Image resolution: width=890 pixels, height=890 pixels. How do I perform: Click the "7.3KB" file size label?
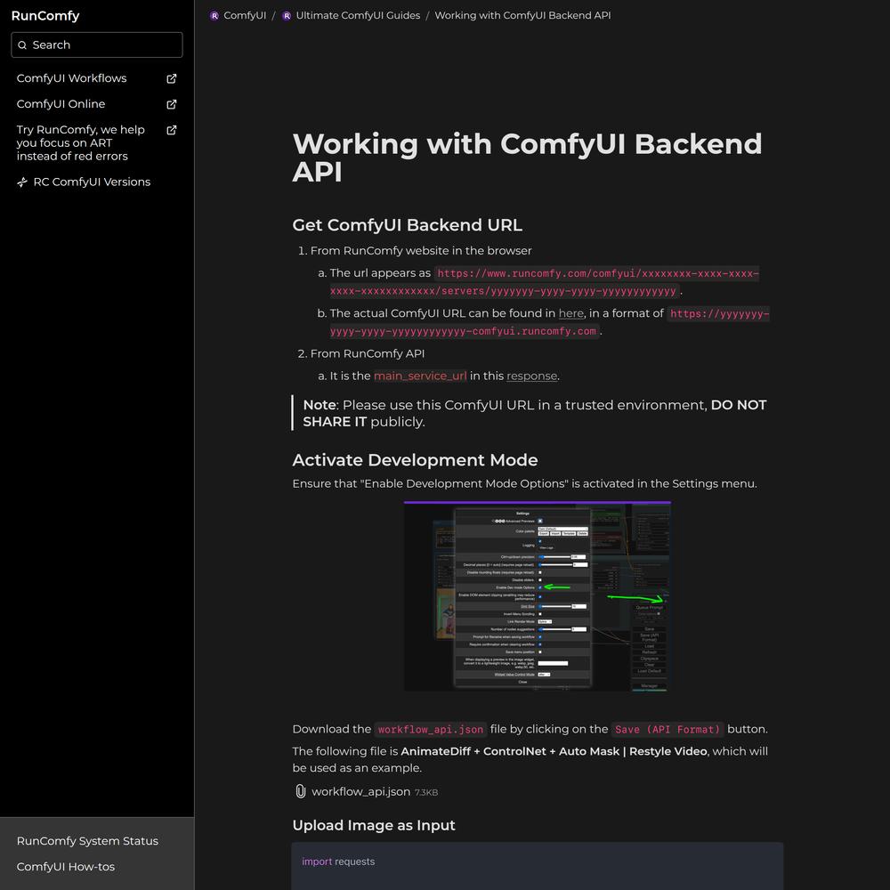point(426,792)
